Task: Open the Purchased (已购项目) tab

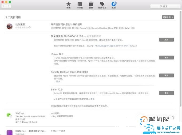Action: tap(102, 5)
